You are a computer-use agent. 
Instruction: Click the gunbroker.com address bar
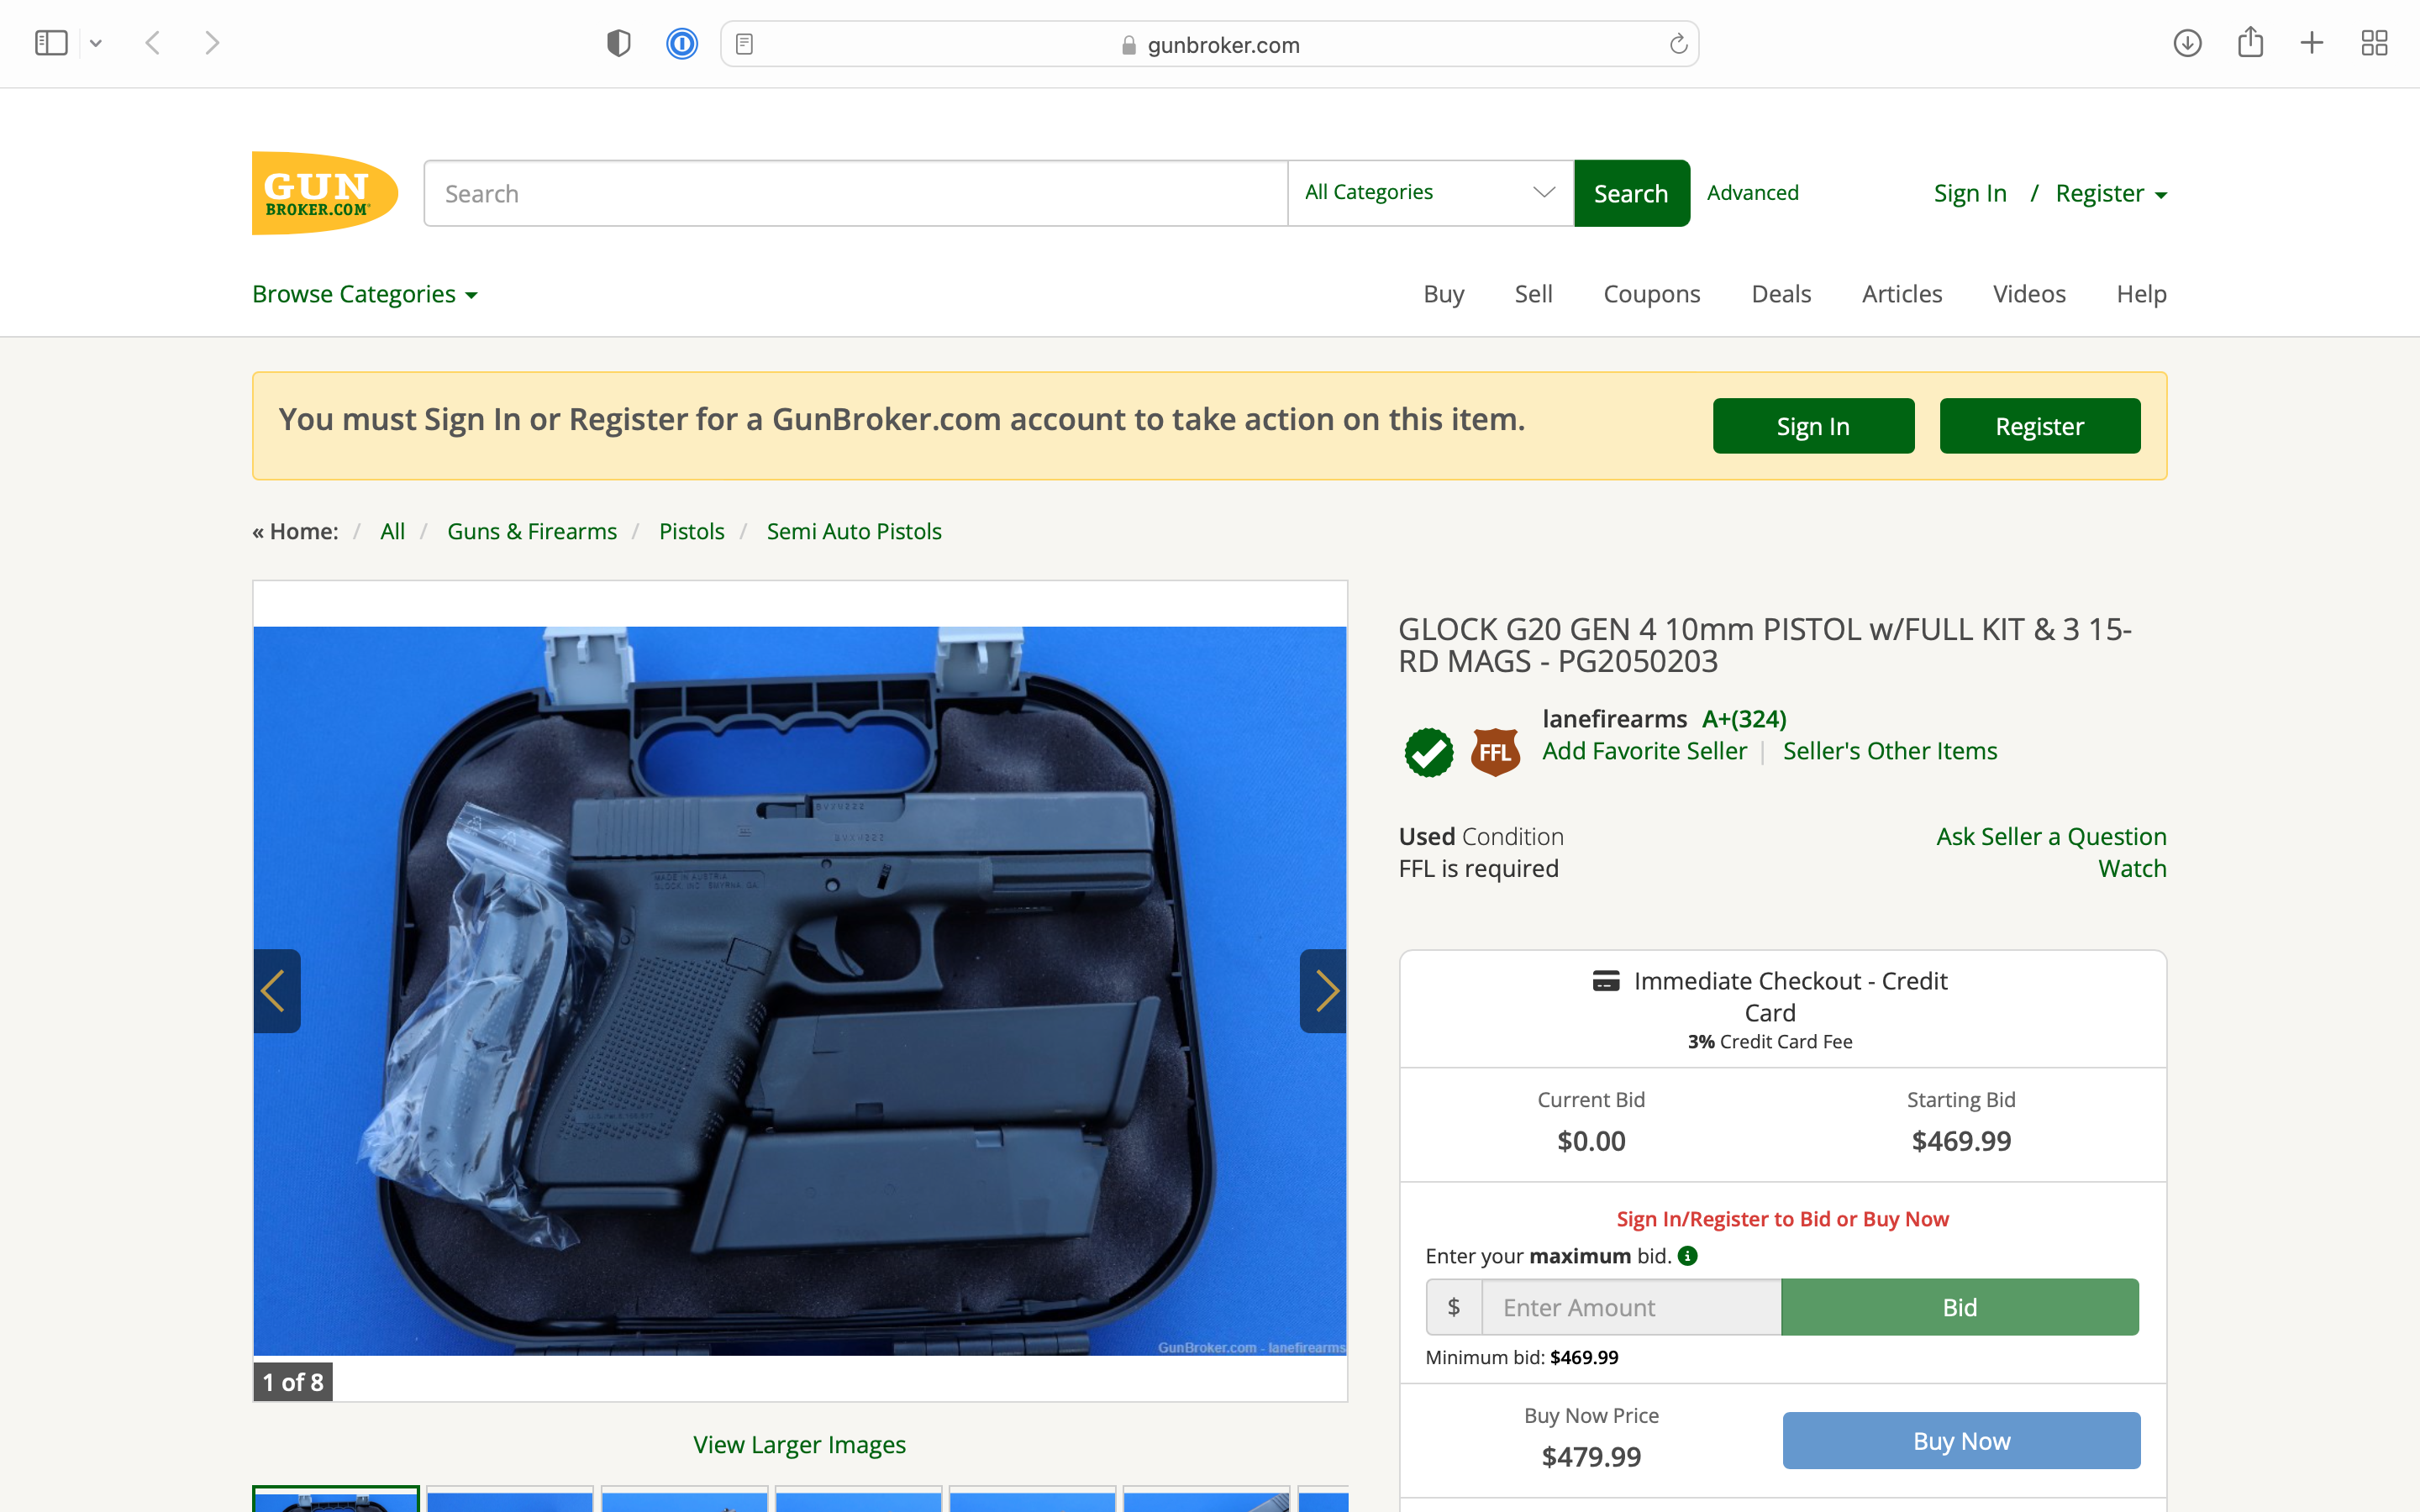[1209, 44]
